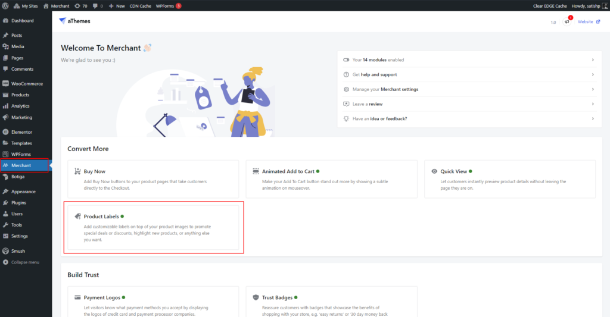Click the Templates folder icon
The image size is (610, 317).
(x=5, y=143)
